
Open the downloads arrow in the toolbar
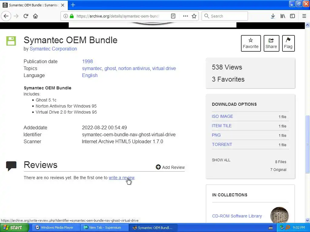click(273, 16)
